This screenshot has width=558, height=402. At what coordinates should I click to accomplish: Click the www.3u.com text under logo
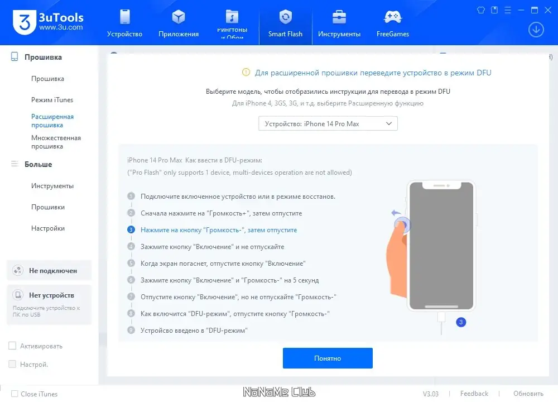61,27
